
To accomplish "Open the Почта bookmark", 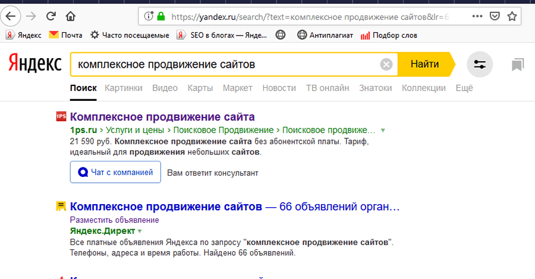I will point(65,35).
